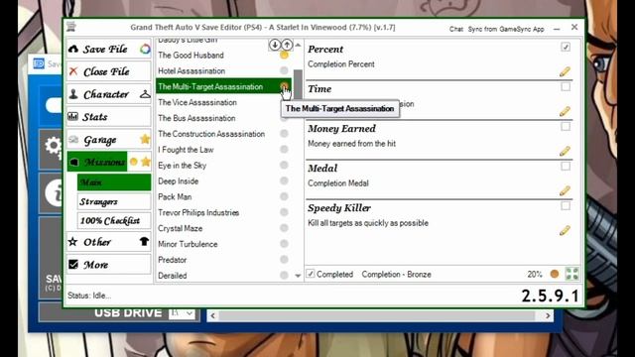Click the orange medal dot beside Missions
635x357 pixels.
[134, 162]
